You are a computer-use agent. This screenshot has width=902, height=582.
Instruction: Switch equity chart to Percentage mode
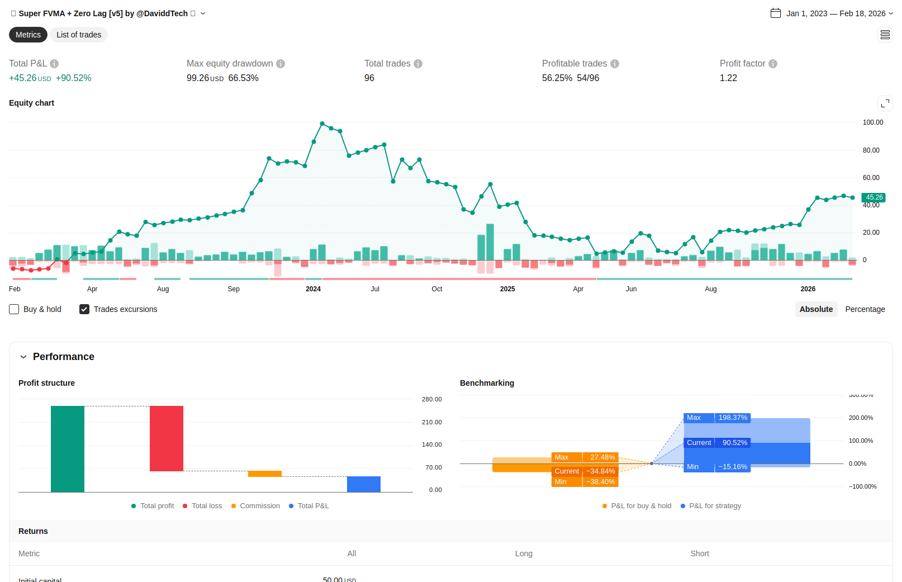point(865,309)
